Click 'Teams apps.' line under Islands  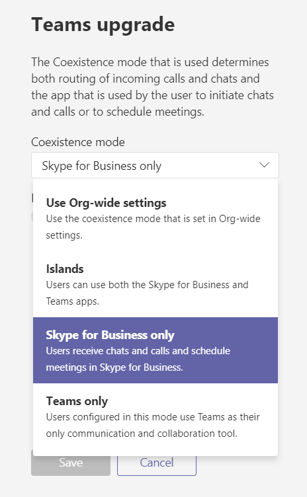pyautogui.click(x=72, y=301)
